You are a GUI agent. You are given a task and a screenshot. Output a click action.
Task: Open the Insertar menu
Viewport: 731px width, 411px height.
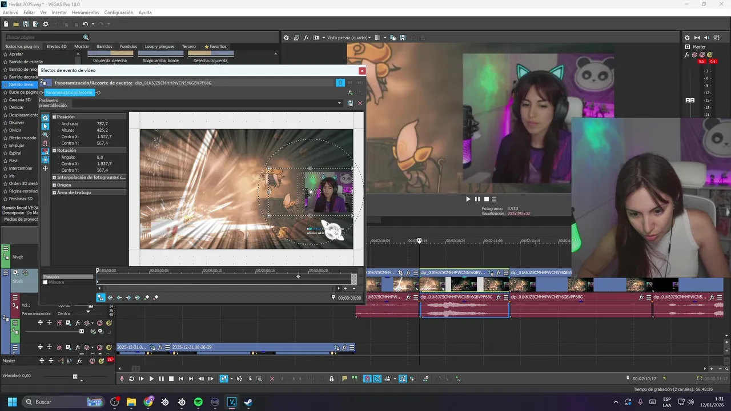pos(59,13)
